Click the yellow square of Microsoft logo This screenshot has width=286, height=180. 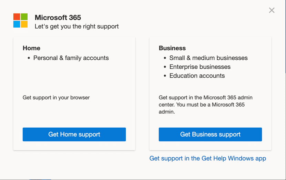(24, 24)
